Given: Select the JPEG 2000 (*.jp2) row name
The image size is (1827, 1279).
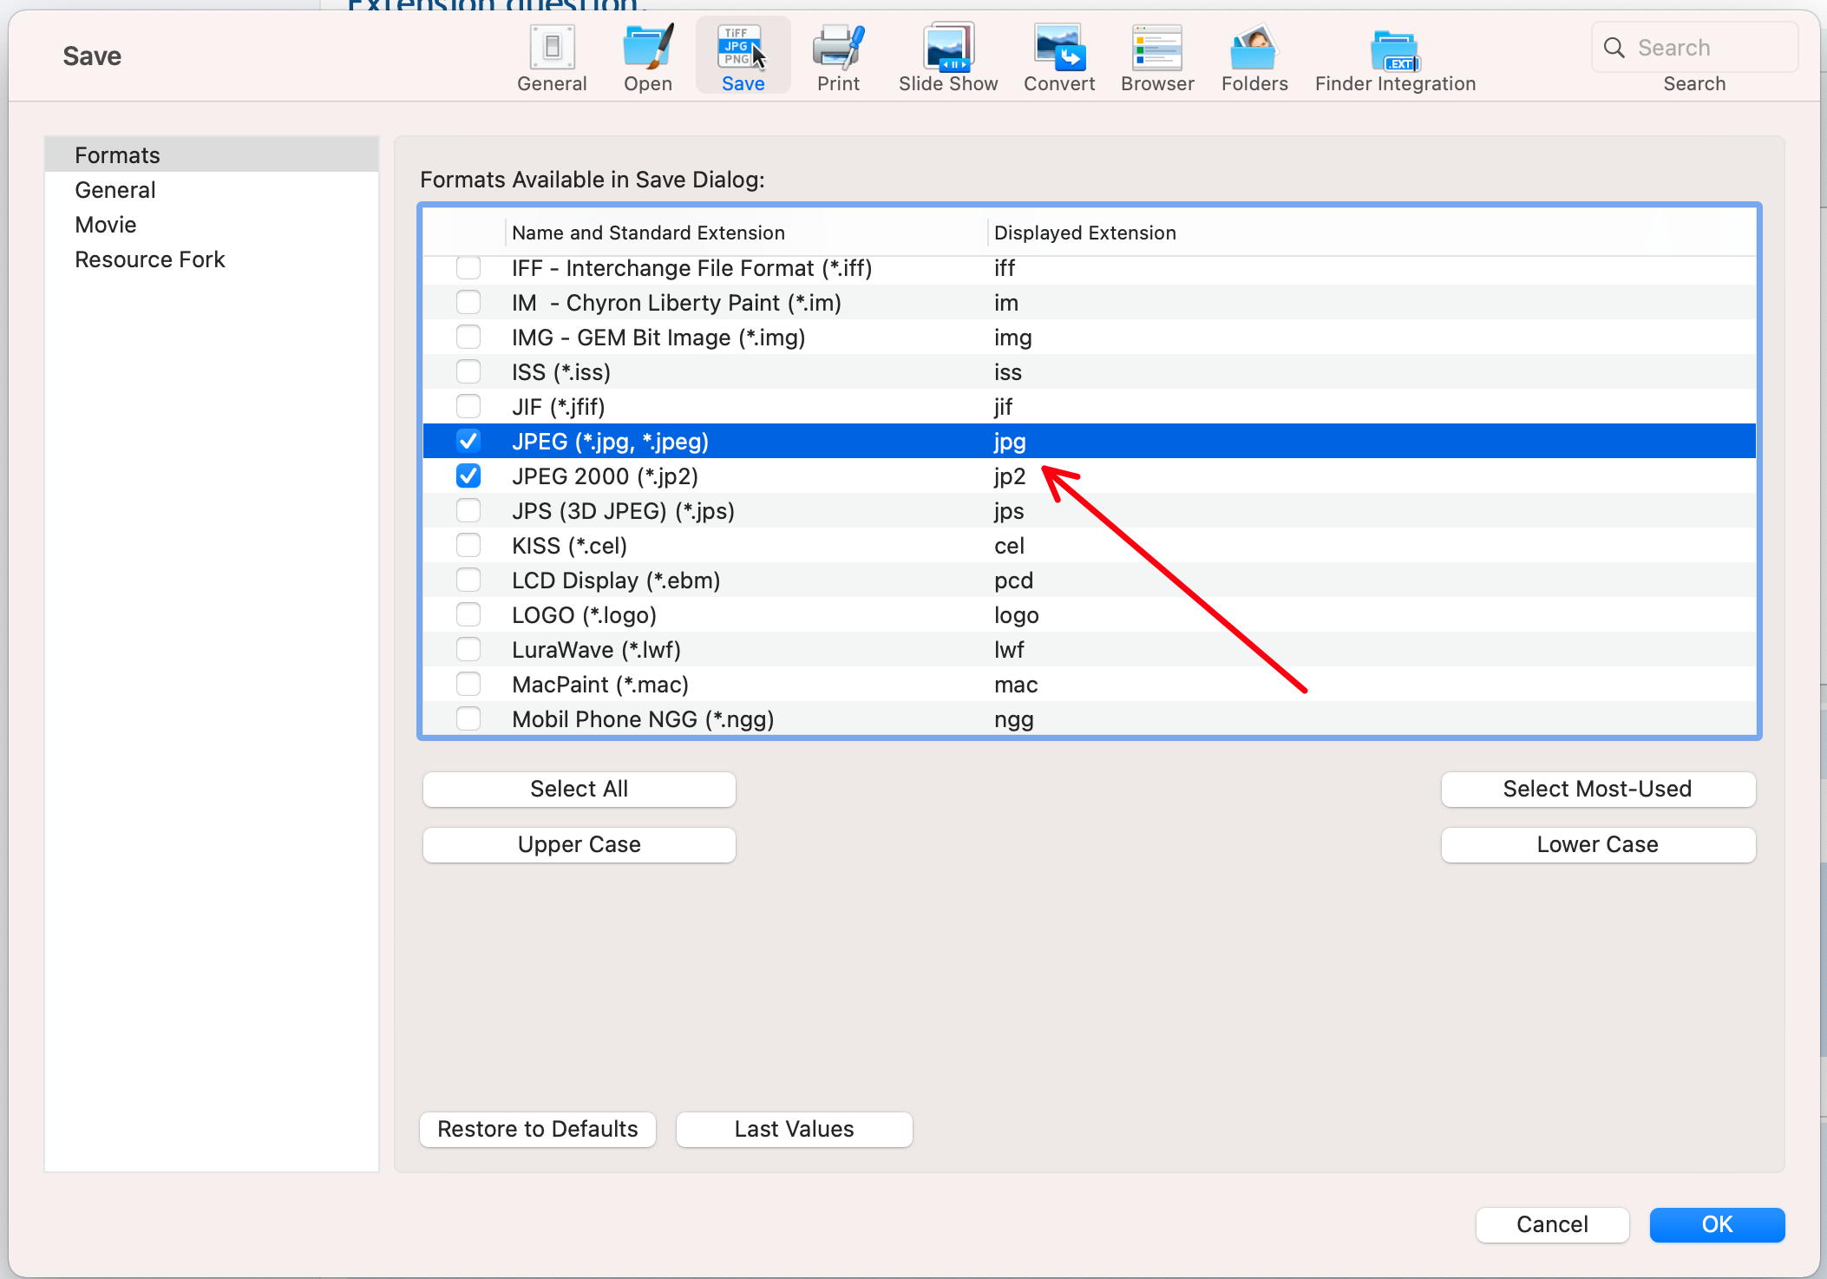Looking at the screenshot, I should [x=605, y=476].
